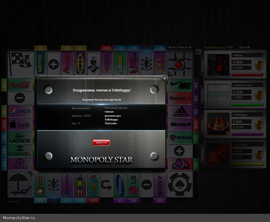Close the congratulations dialog with the X

[165, 78]
